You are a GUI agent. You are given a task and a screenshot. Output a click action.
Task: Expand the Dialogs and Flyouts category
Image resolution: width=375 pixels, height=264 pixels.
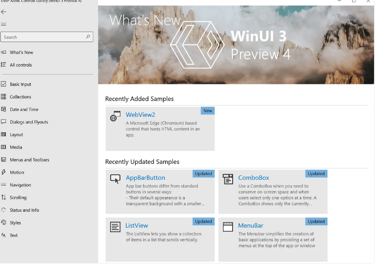(29, 122)
